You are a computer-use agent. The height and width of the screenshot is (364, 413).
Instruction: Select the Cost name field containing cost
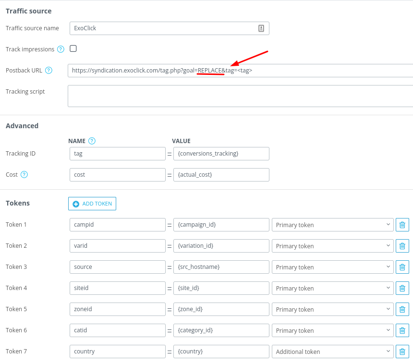tap(117, 175)
